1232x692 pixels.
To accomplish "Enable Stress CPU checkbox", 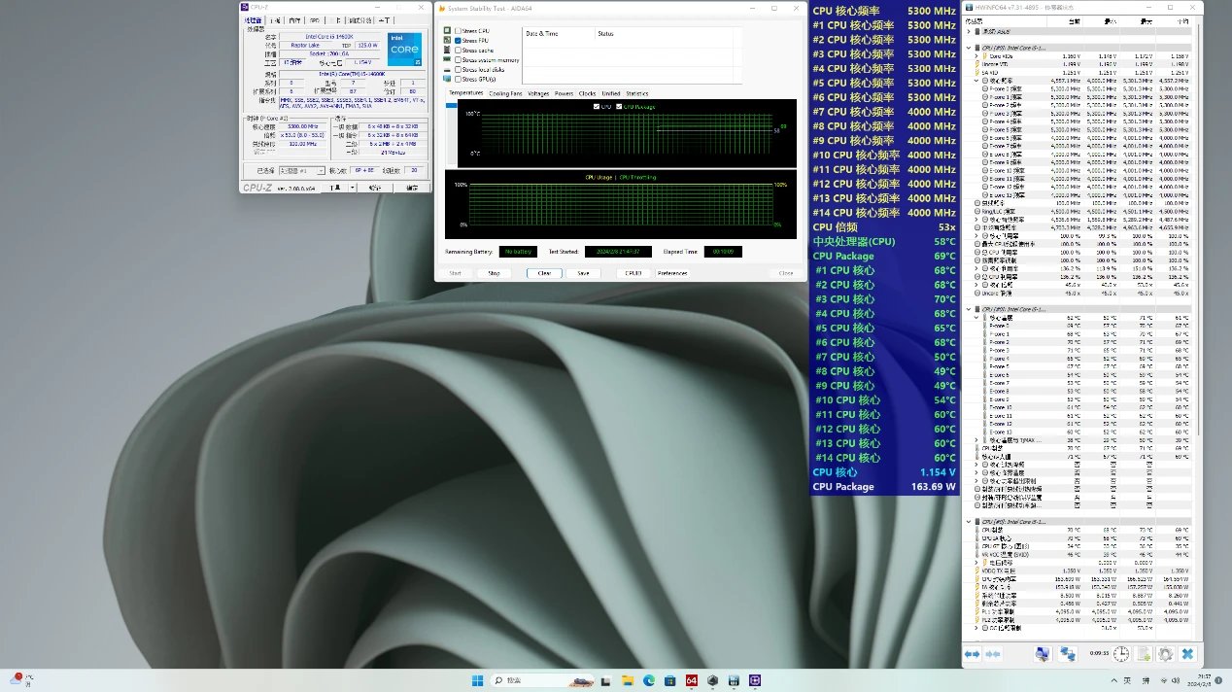I will click(x=459, y=31).
